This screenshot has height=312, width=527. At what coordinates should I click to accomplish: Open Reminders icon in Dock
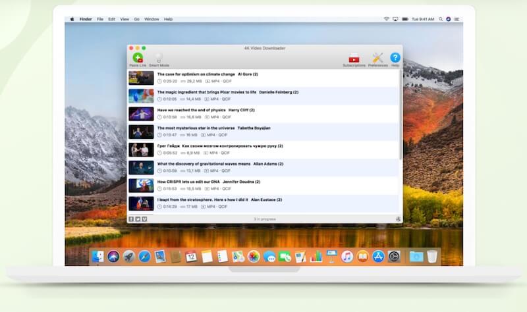click(223, 257)
